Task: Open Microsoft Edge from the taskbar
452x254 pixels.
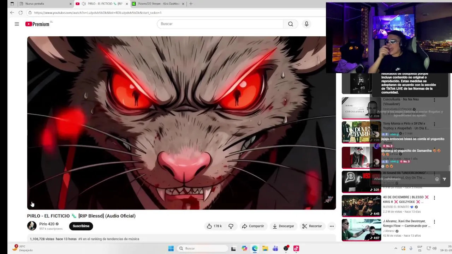Action: pos(255,248)
